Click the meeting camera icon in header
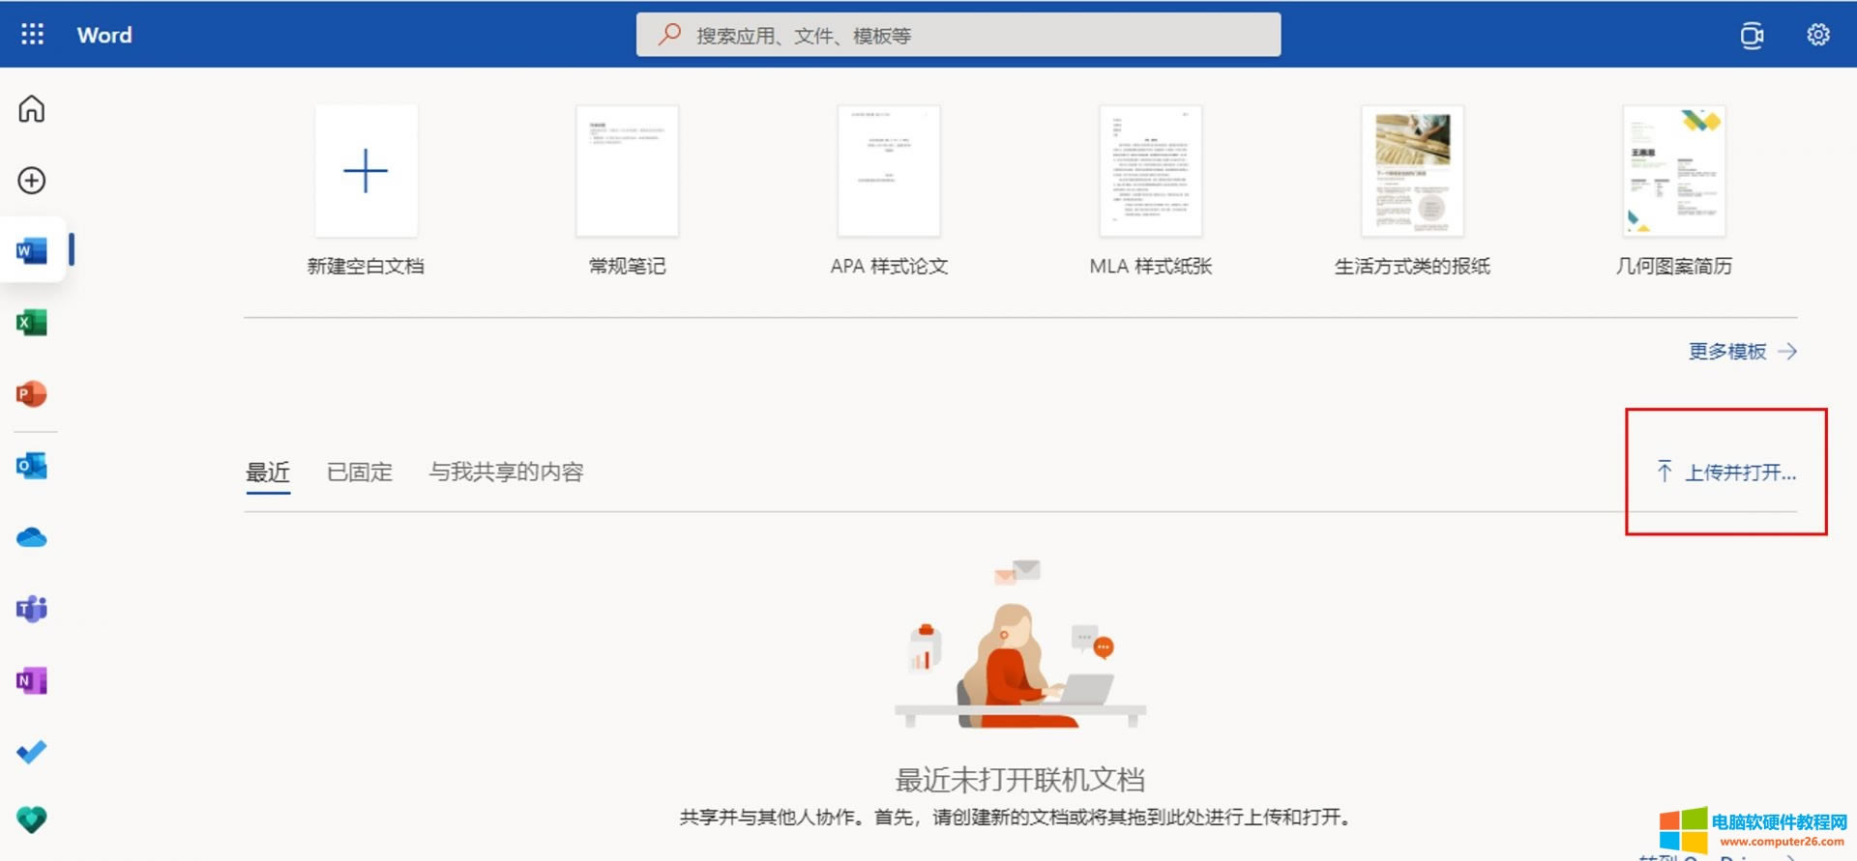The height and width of the screenshot is (861, 1857). 1752,36
